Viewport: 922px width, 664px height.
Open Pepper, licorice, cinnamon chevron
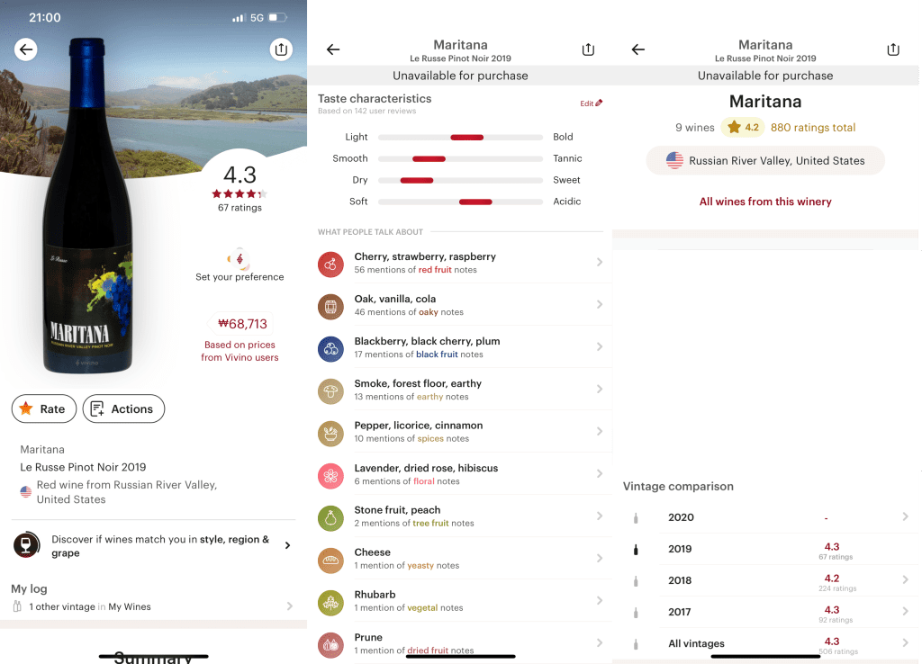click(599, 431)
